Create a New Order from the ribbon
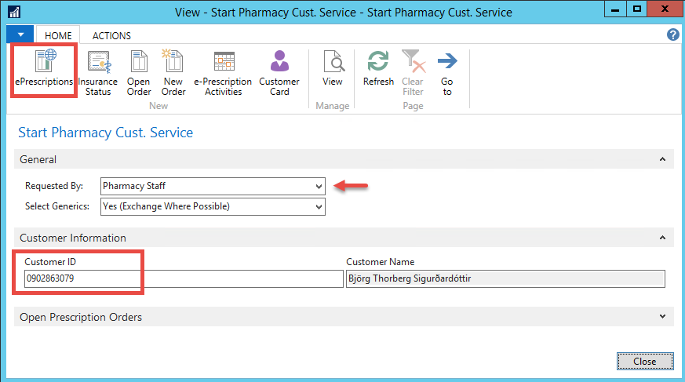 tap(173, 74)
